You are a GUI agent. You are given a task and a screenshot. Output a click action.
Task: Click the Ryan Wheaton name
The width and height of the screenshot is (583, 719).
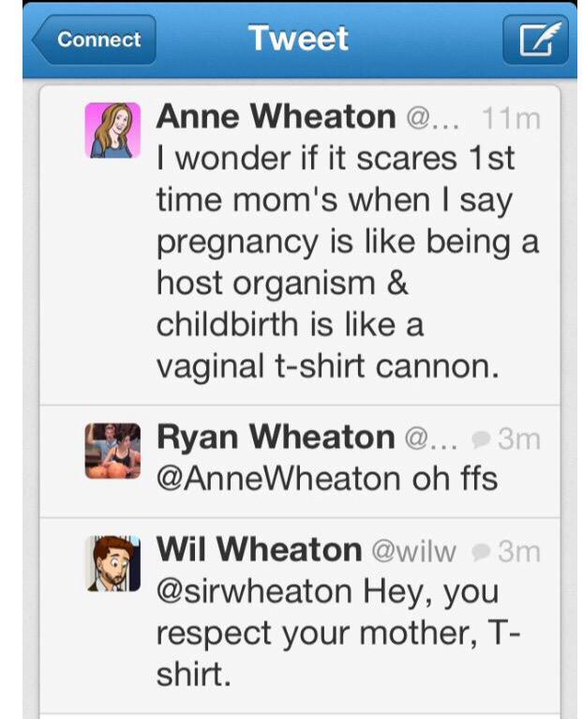click(276, 437)
